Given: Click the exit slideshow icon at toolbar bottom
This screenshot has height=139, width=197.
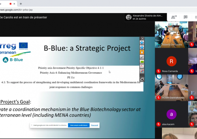Looking at the screenshot, I should coord(142,79).
